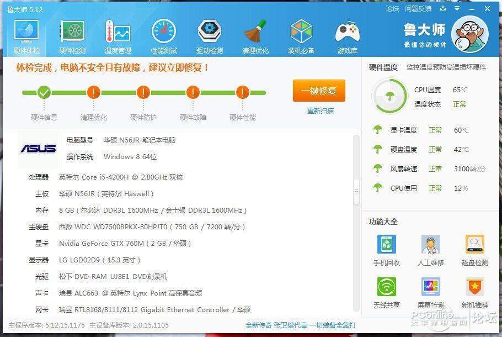Click the bottom promo link 全新传奇 张卫健代言
The width and height of the screenshot is (502, 337).
pyautogui.click(x=301, y=325)
